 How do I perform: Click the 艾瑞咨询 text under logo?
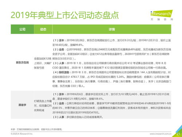click(x=162, y=19)
